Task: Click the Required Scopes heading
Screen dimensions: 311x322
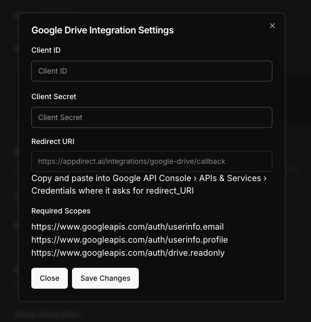Action: (x=61, y=211)
